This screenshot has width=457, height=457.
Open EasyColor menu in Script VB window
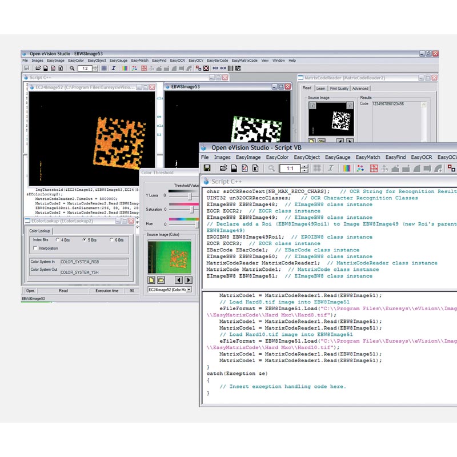pos(277,158)
